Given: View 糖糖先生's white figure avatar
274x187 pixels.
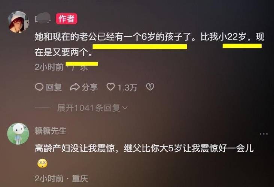Looking at the screenshot, I should point(18,134).
